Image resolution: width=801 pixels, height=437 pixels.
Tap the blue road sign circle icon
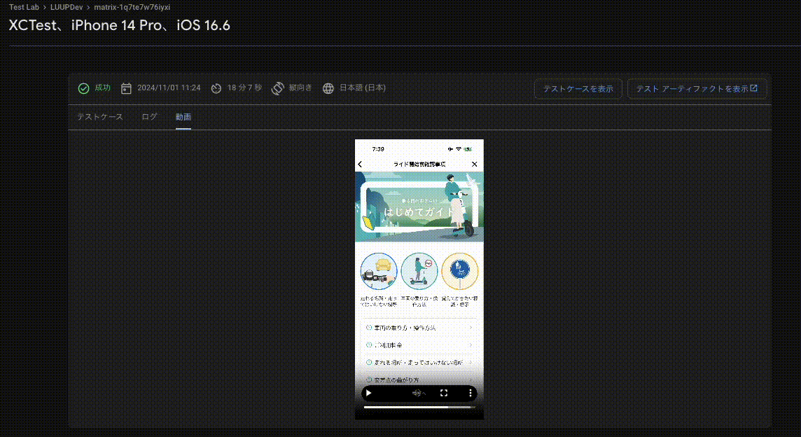point(460,272)
